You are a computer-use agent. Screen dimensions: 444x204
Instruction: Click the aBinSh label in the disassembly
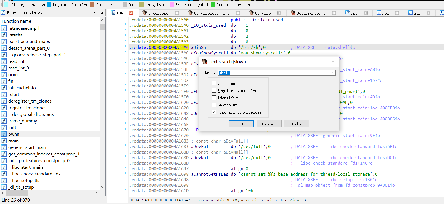tap(199, 47)
